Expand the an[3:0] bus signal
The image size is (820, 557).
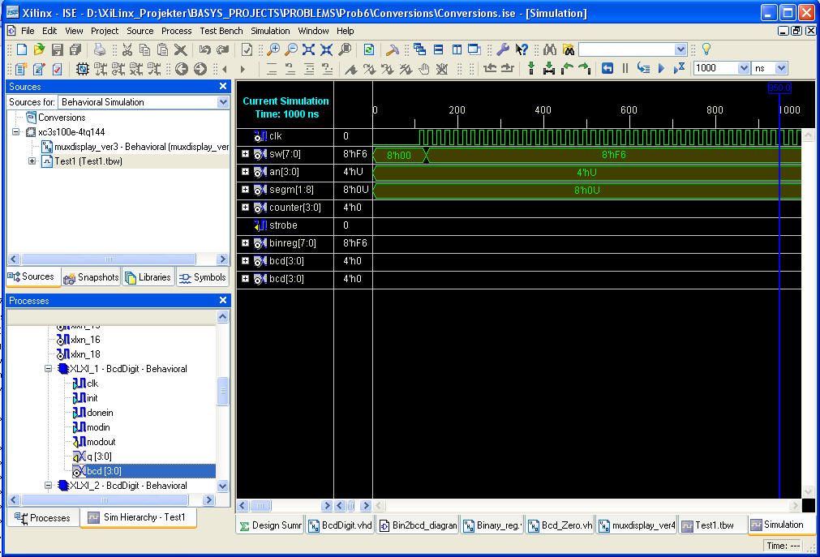click(x=245, y=172)
